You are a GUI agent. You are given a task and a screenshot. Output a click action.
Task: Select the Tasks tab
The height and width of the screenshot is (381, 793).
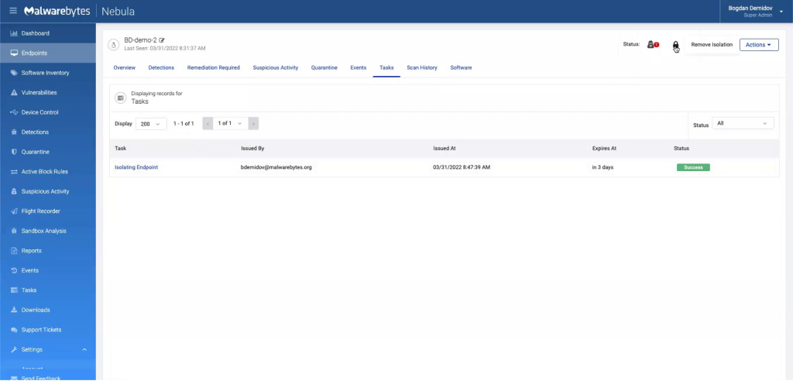pyautogui.click(x=386, y=67)
